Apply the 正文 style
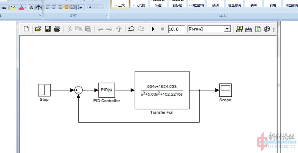This screenshot has width=298, height=153. 120,4
